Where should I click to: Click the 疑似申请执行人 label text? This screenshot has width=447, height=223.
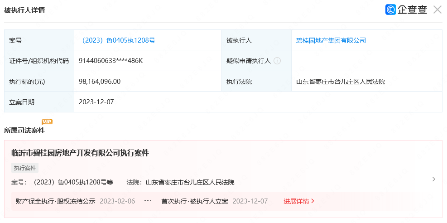pyautogui.click(x=249, y=61)
